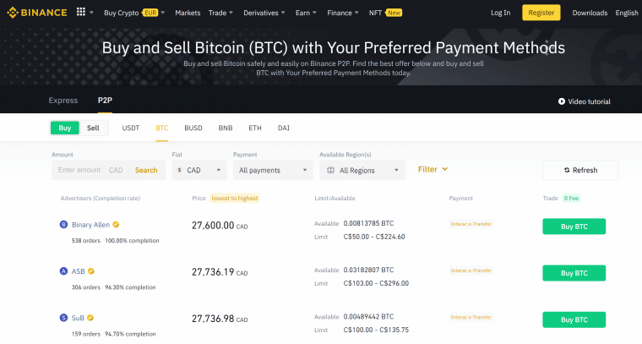This screenshot has height=344, width=642.
Task: Buy BTC from Binary Allen
Action: (x=574, y=227)
